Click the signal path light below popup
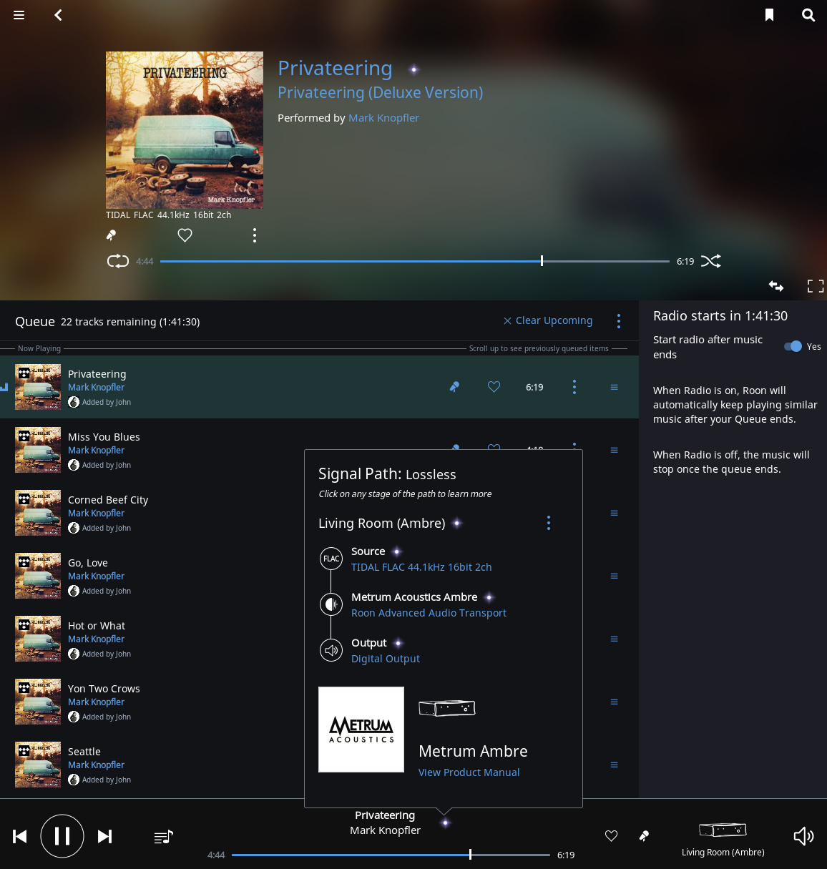Screen dimensions: 827x869 [445, 823]
